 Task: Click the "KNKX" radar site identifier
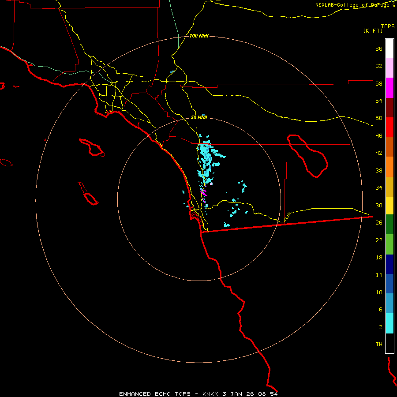pos(210,394)
